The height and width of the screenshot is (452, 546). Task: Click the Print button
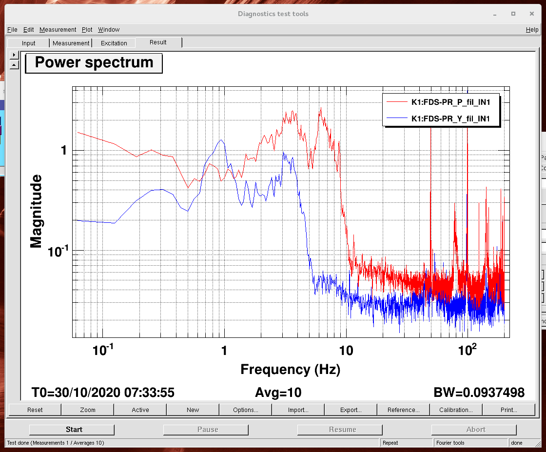coord(508,410)
